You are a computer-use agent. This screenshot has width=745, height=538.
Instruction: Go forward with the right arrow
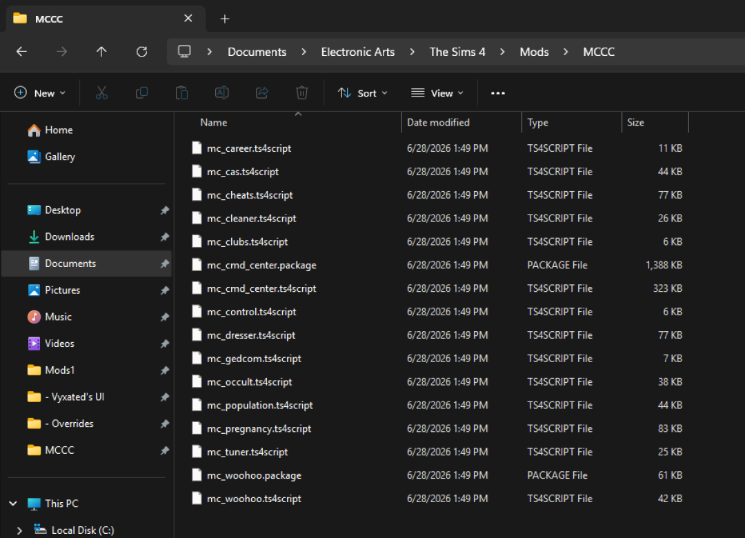[62, 52]
